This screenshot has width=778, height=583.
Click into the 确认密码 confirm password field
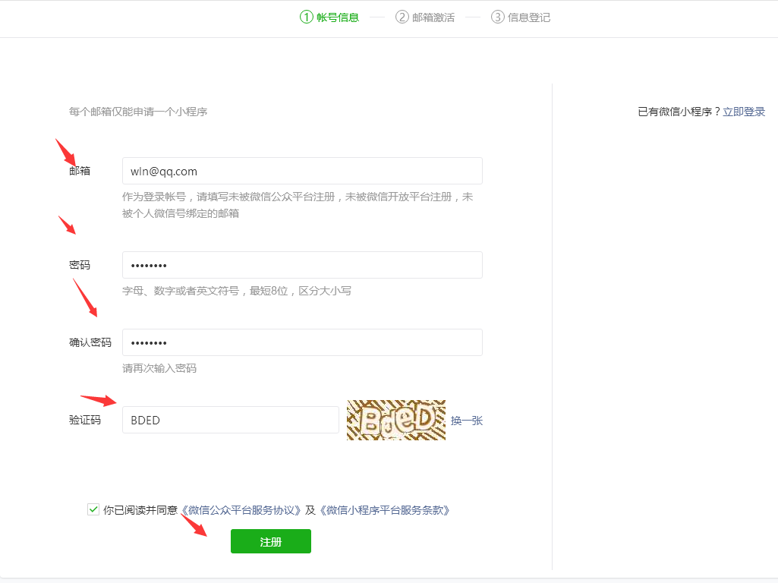tap(302, 342)
